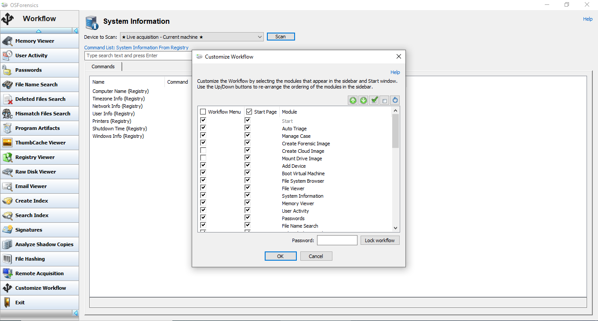This screenshot has width=598, height=321.
Task: Click the green Move Down arrow button
Action: point(363,100)
